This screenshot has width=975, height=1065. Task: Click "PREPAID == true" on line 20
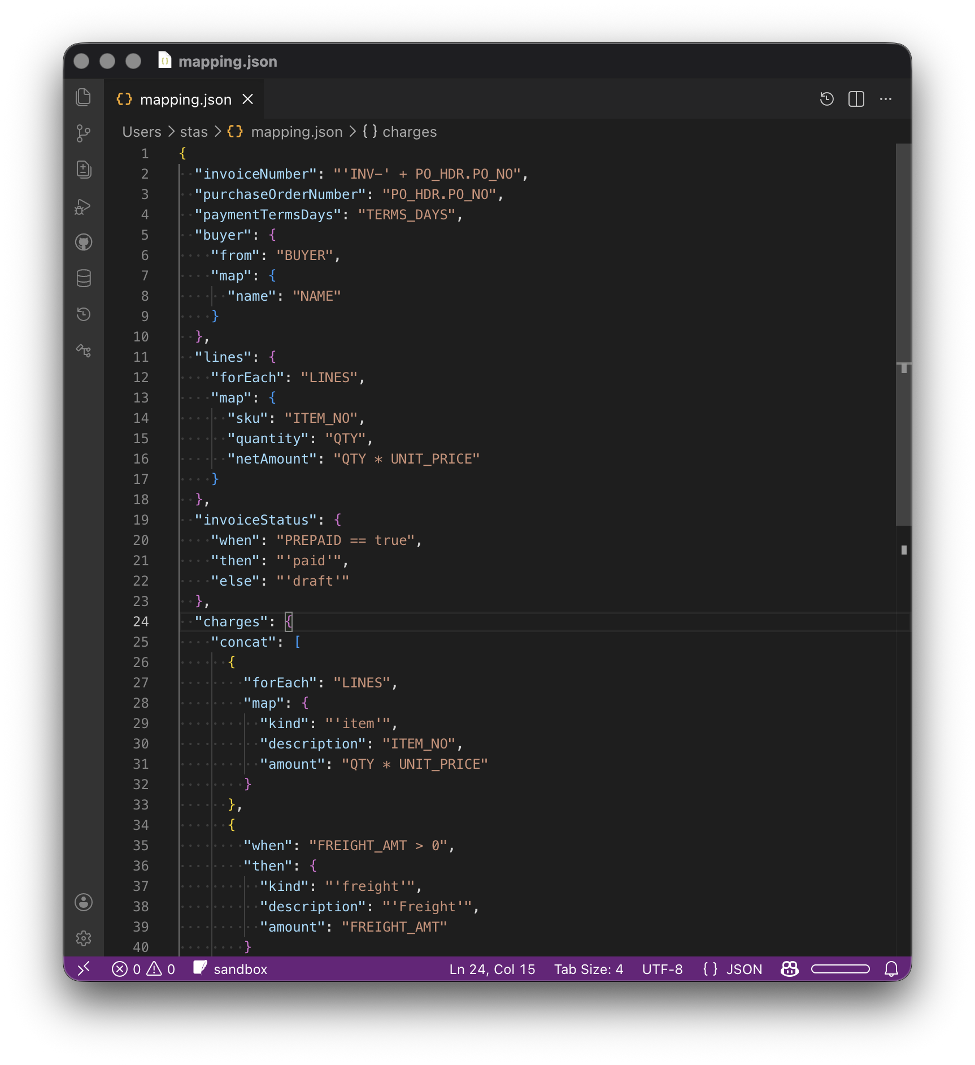pos(346,540)
